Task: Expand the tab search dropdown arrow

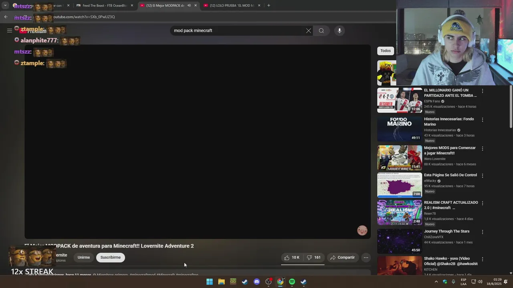Action: [5, 6]
